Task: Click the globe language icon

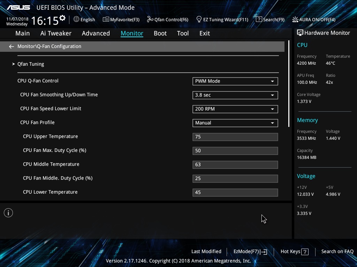Action: (x=76, y=19)
